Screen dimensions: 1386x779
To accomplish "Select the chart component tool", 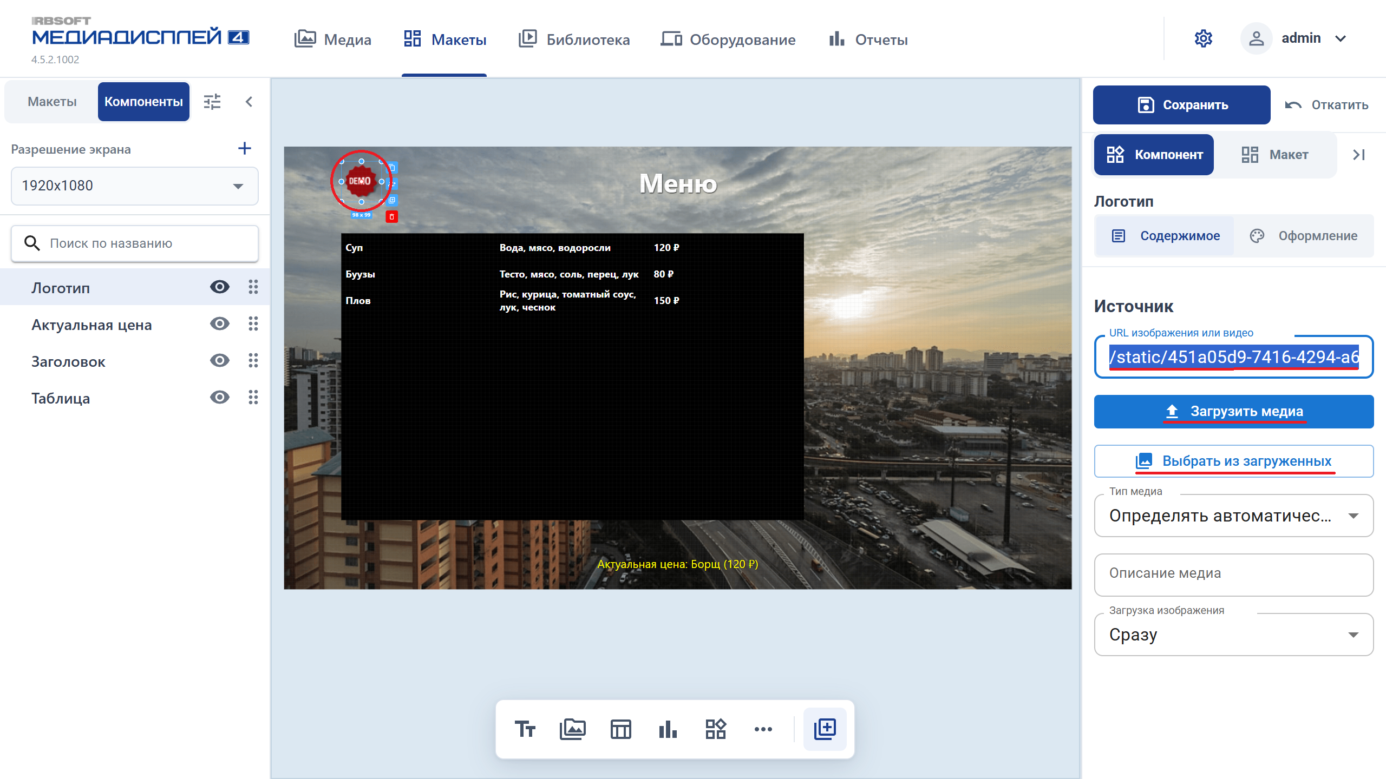I will tap(668, 729).
